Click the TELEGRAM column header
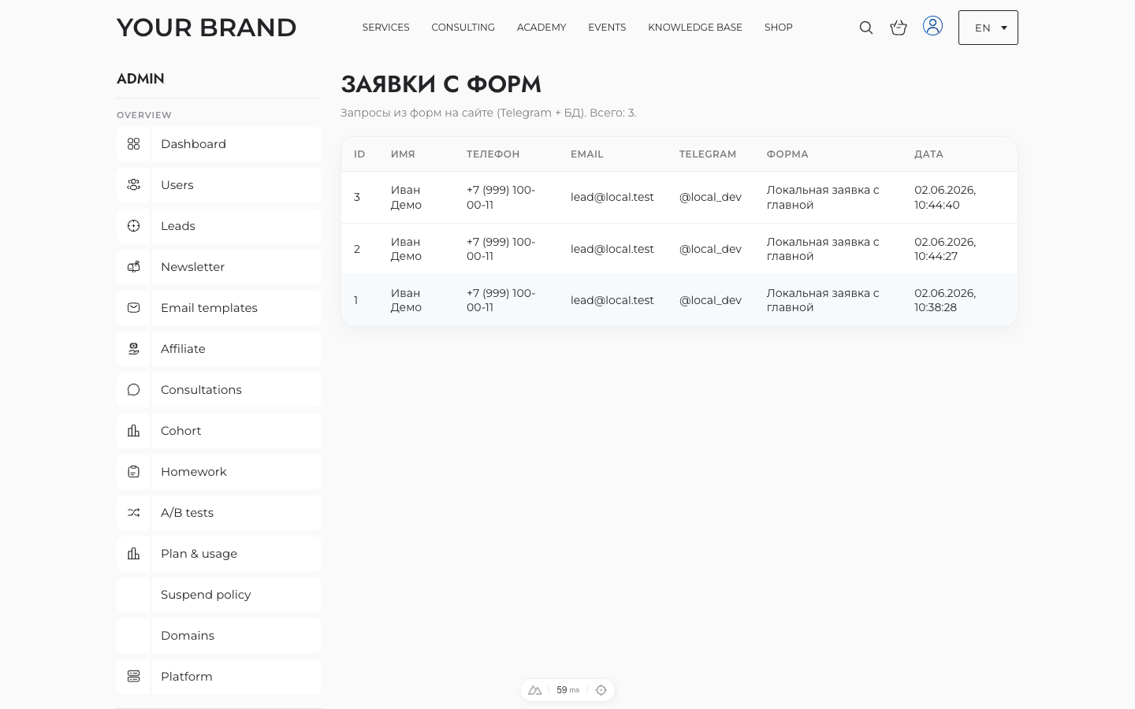This screenshot has width=1135, height=709. [x=708, y=154]
